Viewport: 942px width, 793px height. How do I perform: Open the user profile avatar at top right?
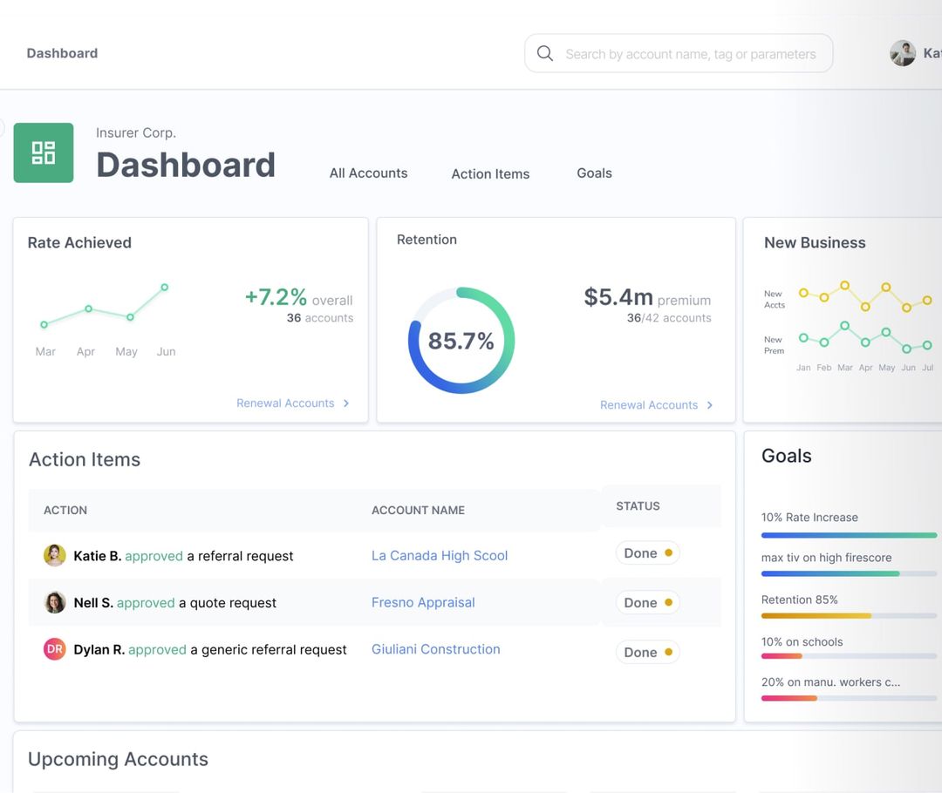pos(903,53)
